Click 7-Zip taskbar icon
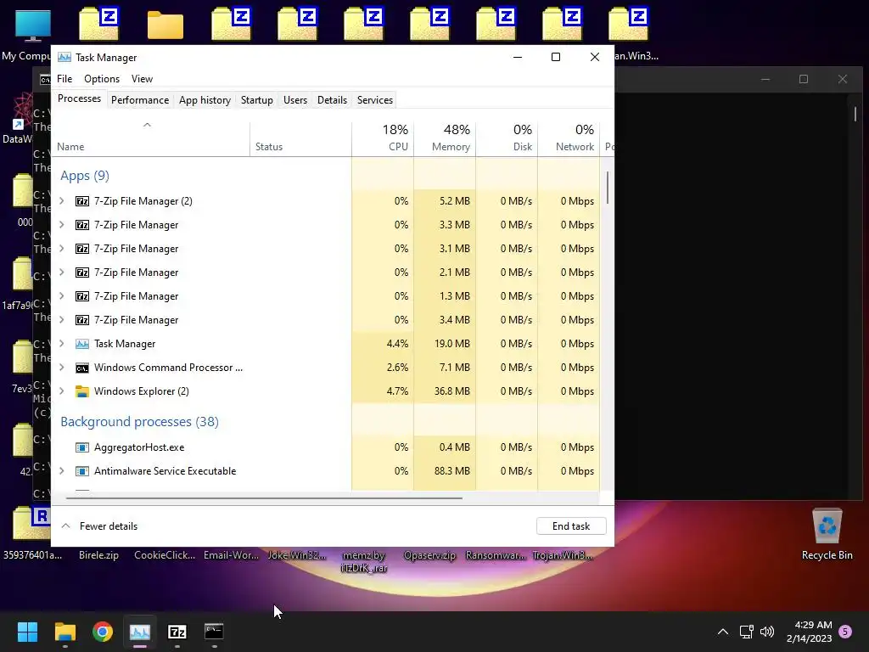 (x=177, y=632)
